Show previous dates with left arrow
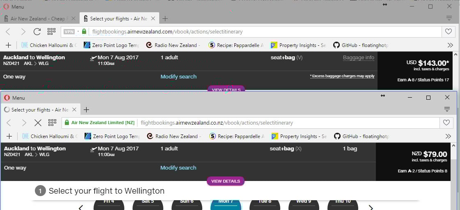460x210 pixels. [x=81, y=207]
